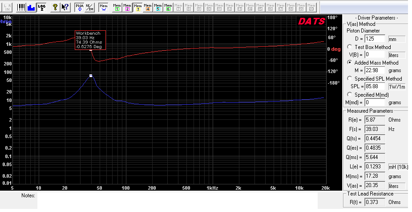The width and height of the screenshot is (412, 212).
Task: Click the SPL value input field
Action: [375, 86]
